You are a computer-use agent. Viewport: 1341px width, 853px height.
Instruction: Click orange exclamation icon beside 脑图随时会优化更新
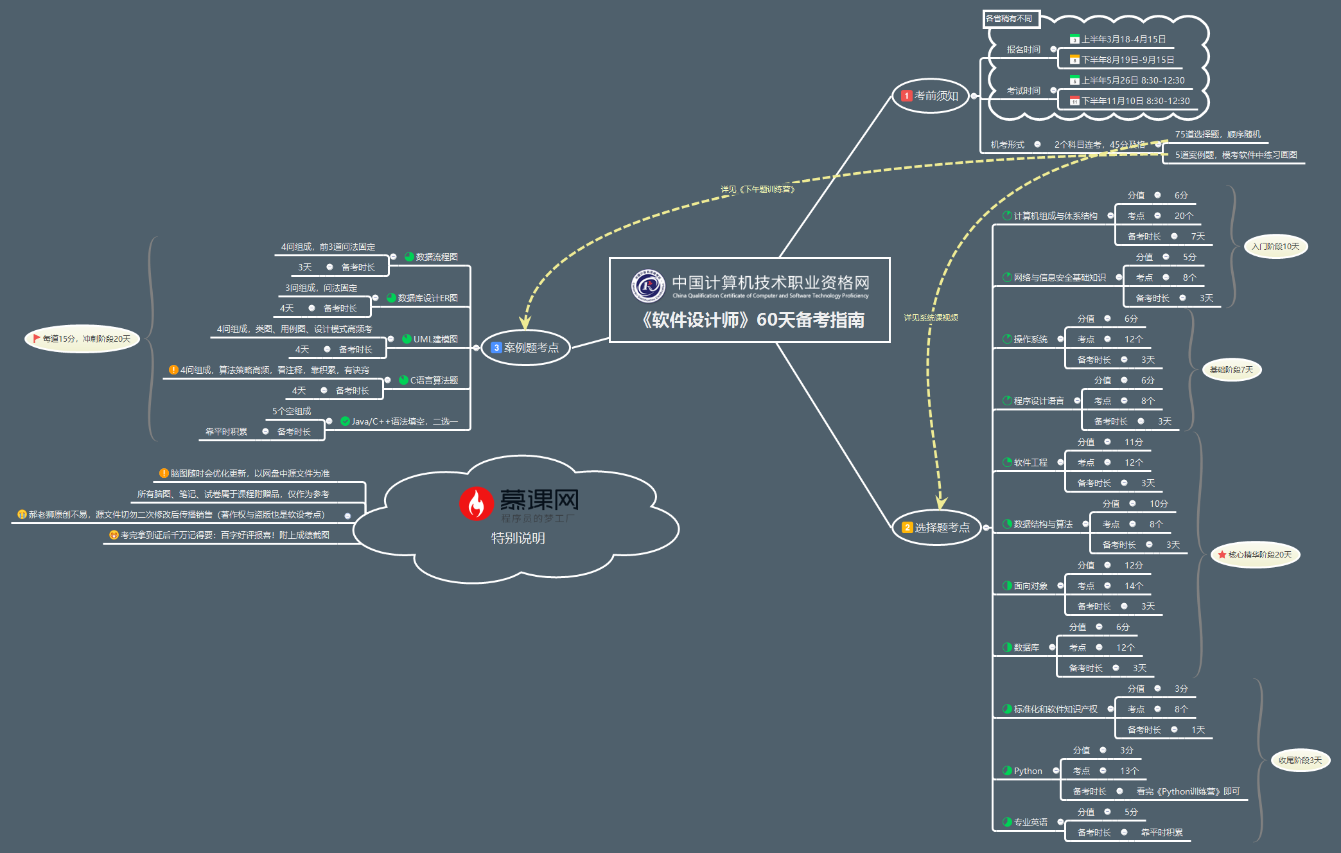click(164, 473)
